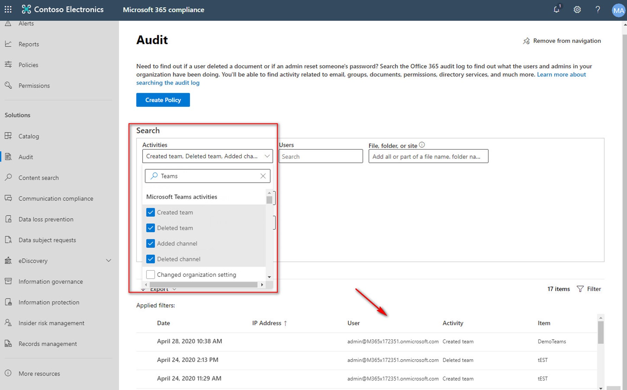
Task: Click the Users search input field
Action: click(x=321, y=156)
